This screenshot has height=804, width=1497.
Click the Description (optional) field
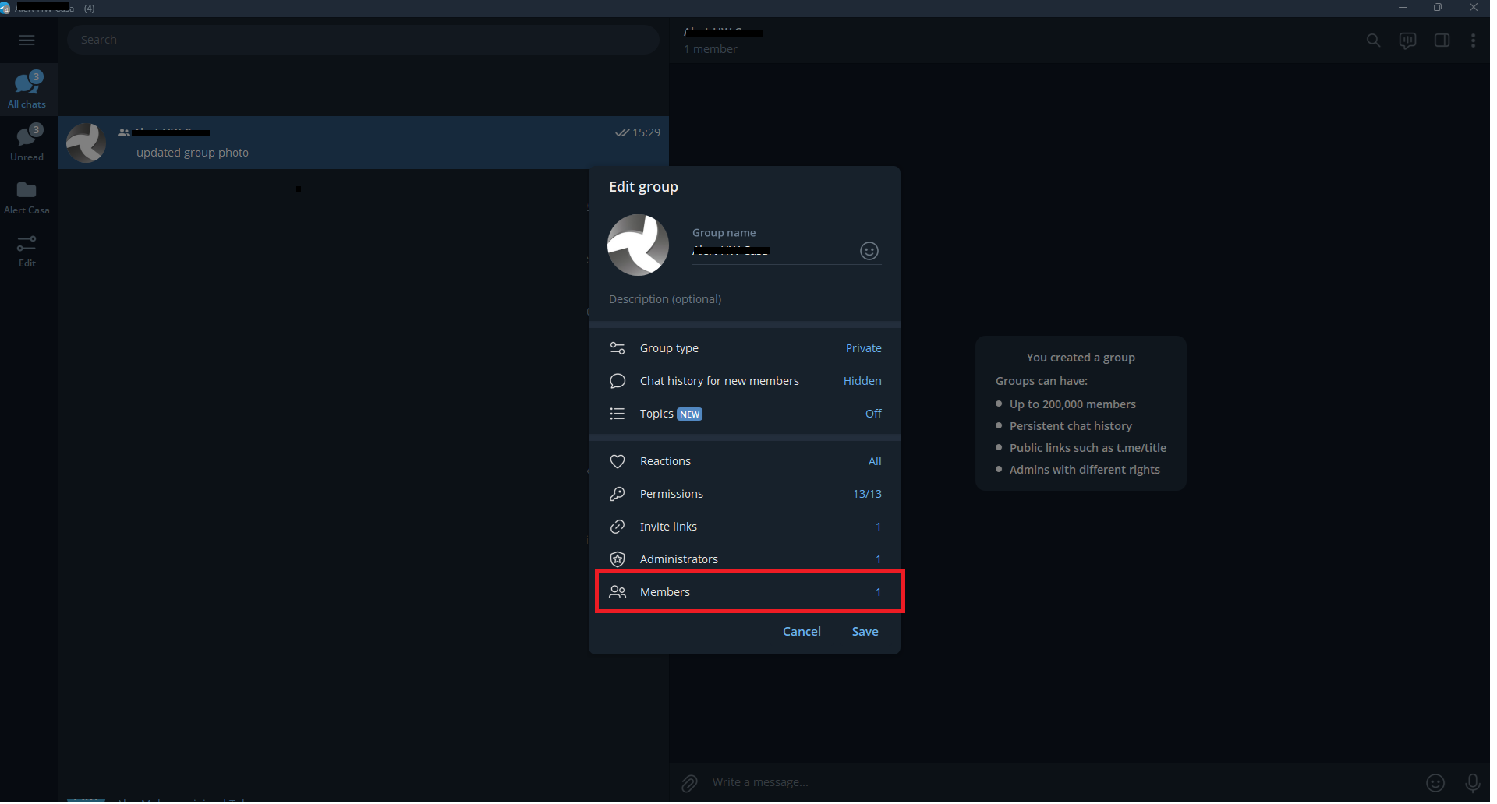pyautogui.click(x=745, y=299)
